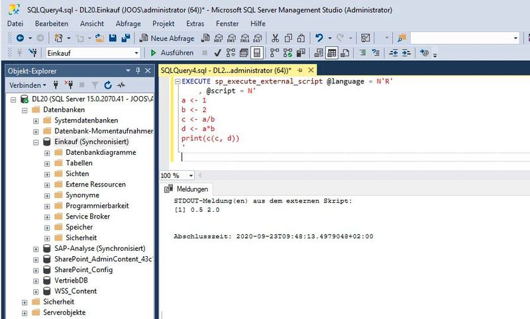Open the Verbinden dropdown in Object Explorer
Image resolution: width=530 pixels, height=319 pixels.
(28, 85)
